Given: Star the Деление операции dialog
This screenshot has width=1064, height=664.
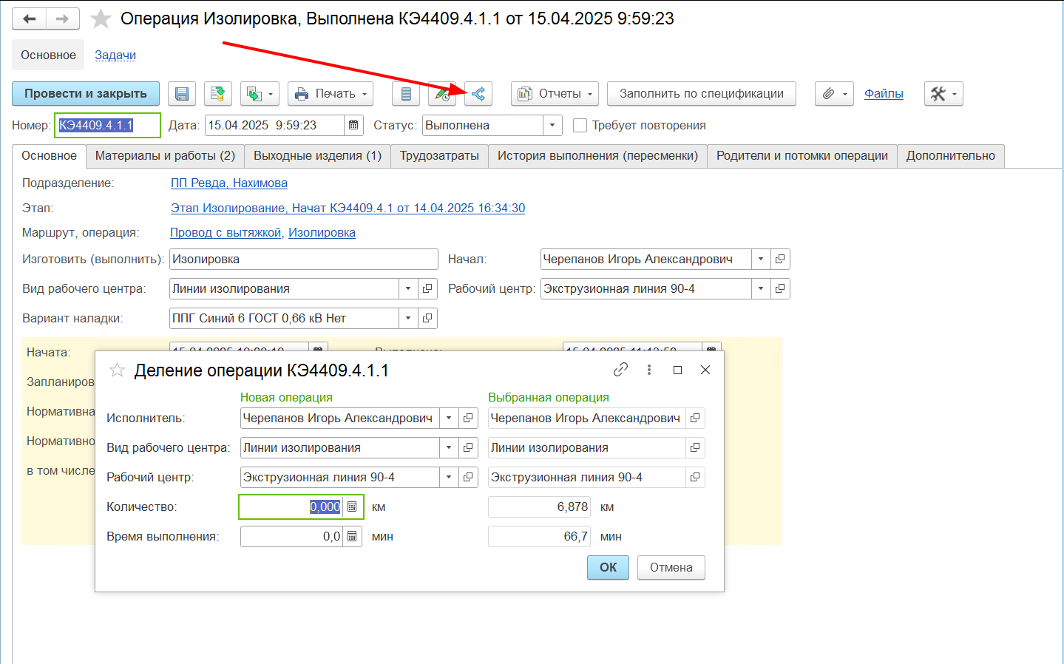Looking at the screenshot, I should [x=117, y=370].
